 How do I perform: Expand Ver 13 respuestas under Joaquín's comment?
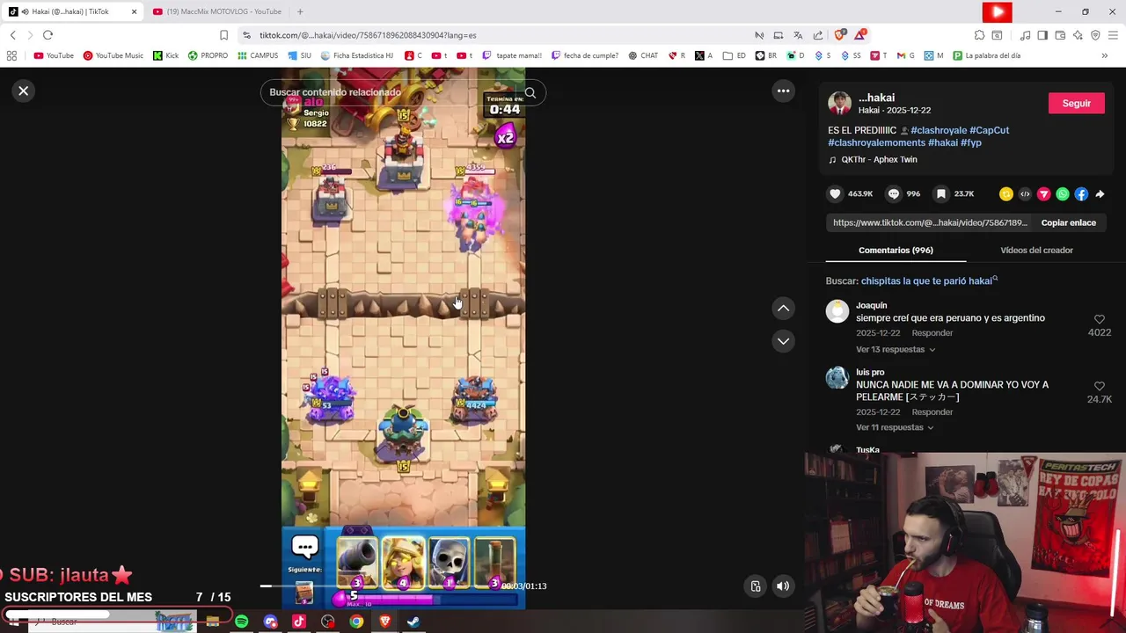895,349
